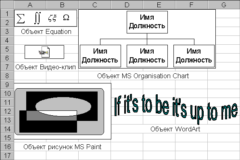The height and width of the screenshot is (160, 240).
Task: Select the MS Paint picture object
Action: [x=63, y=111]
